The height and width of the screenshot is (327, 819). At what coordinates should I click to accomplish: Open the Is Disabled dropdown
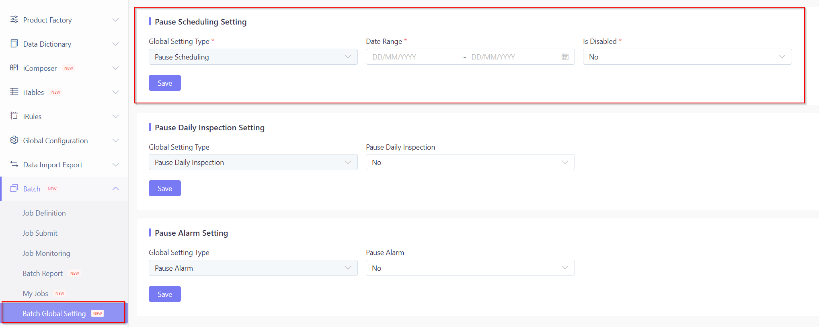687,57
